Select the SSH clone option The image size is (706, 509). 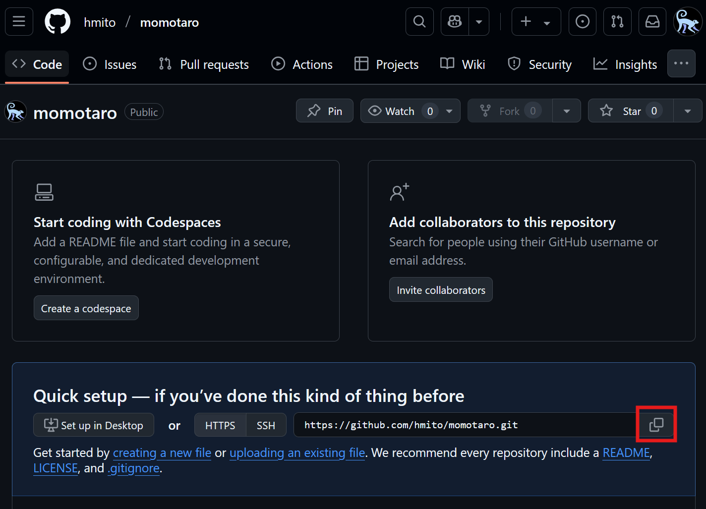[x=266, y=425]
